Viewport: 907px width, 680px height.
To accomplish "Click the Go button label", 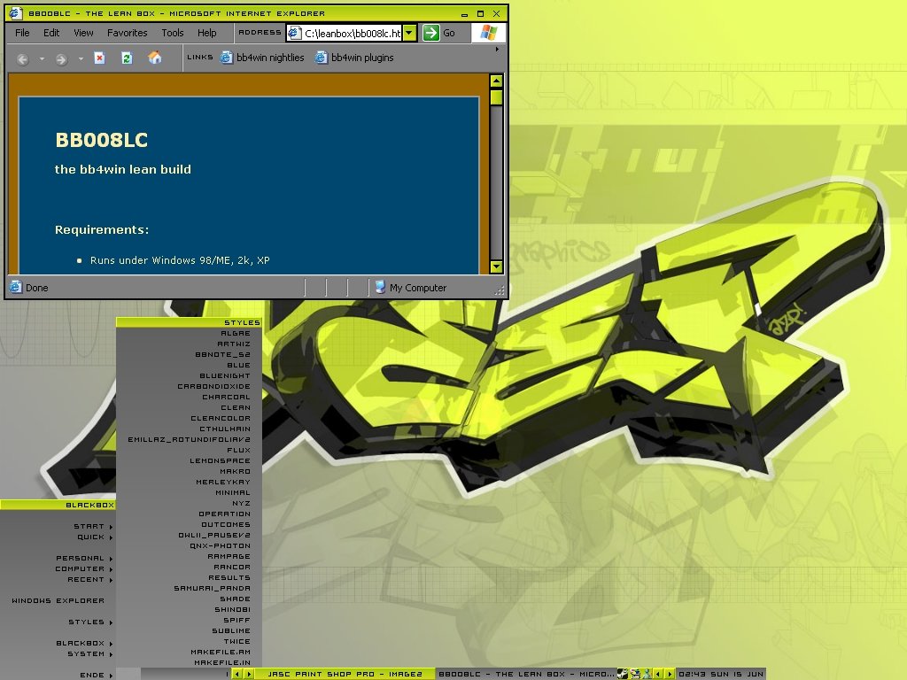I will click(449, 33).
